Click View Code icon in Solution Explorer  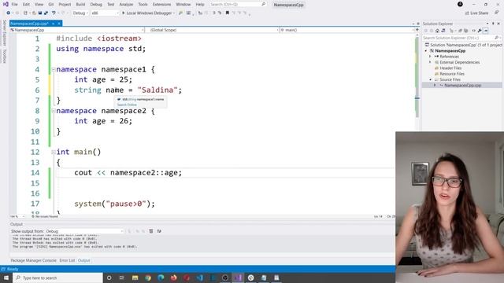pos(473,31)
